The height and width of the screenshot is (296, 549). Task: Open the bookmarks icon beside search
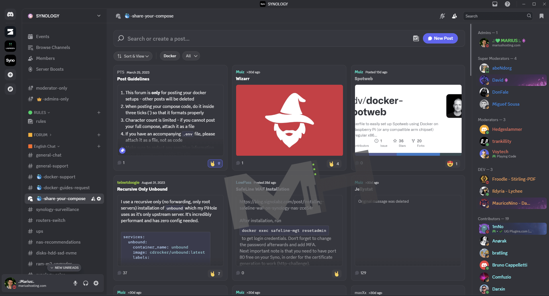pyautogui.click(x=542, y=16)
